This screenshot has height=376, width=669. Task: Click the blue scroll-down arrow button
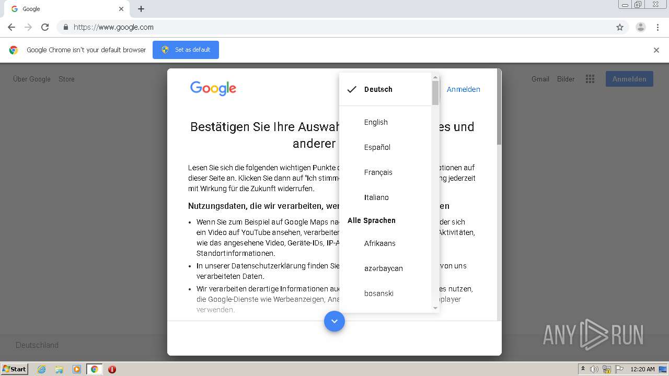point(334,321)
